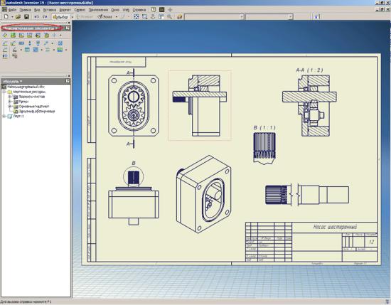Click the Undo arrow icon
Screen dimensions: 391x305
point(37,17)
